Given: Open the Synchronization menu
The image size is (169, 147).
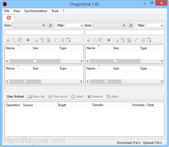Looking at the screenshot, I should click(36, 11).
